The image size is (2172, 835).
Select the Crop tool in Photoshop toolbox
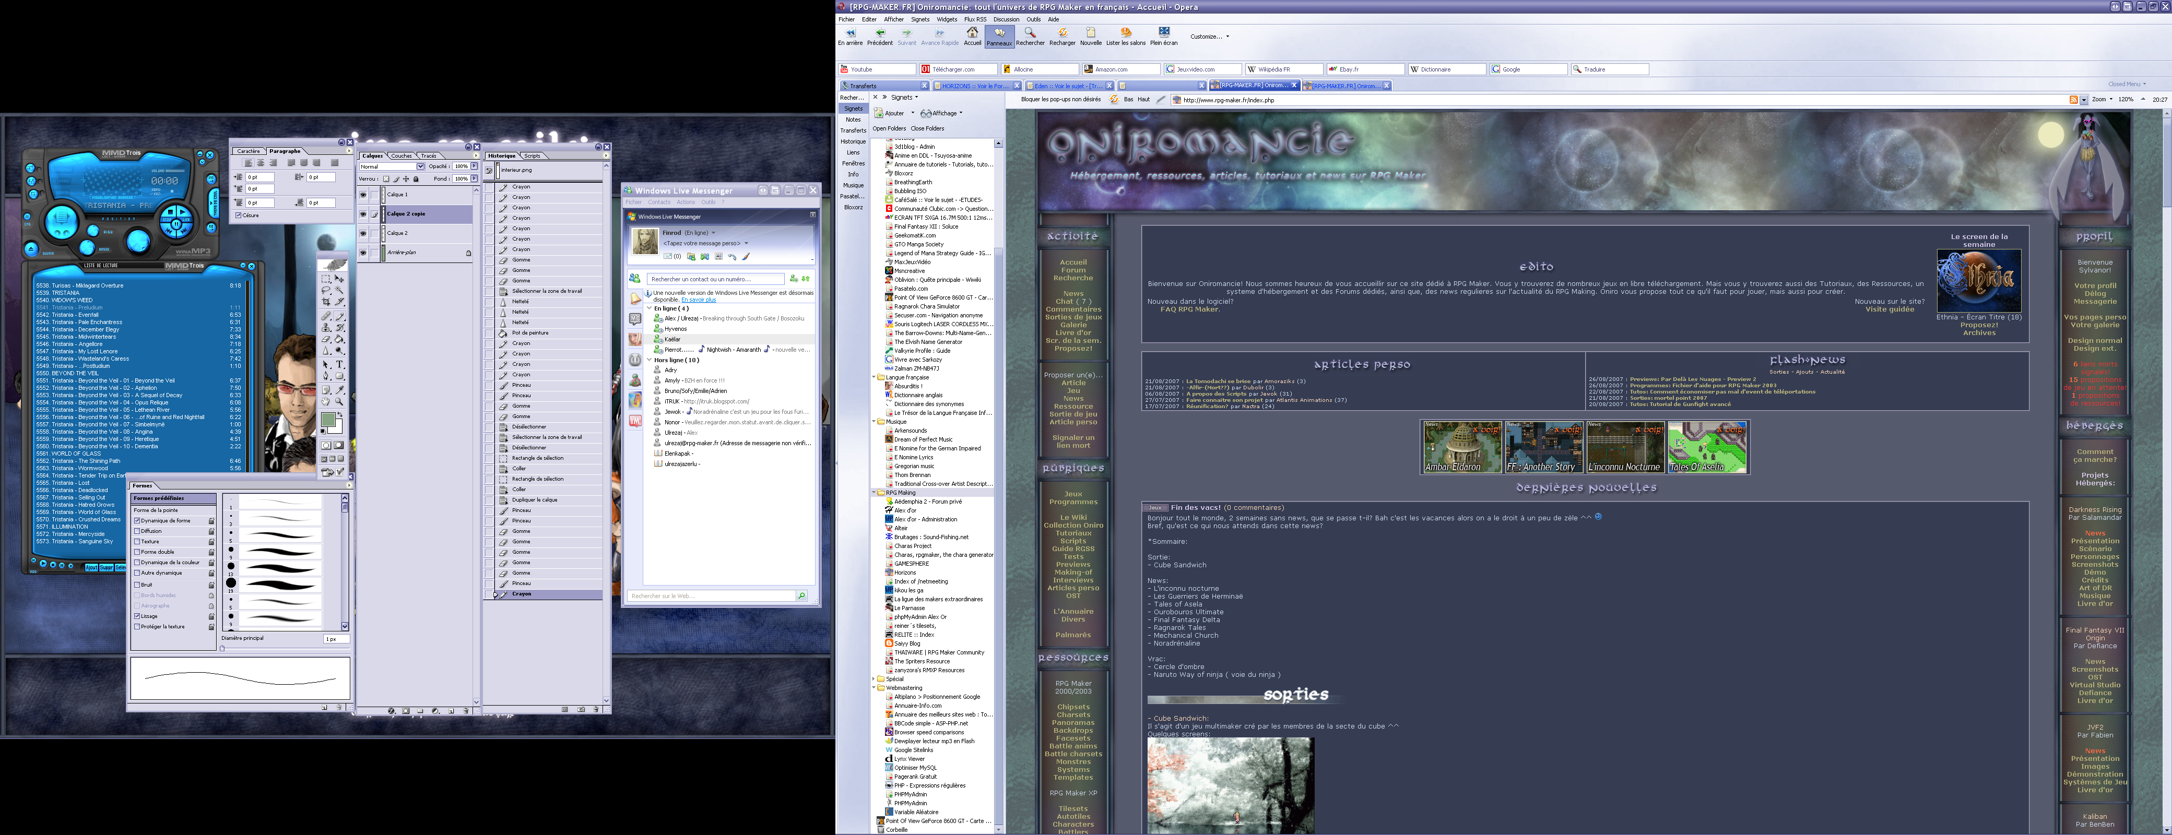[x=325, y=302]
